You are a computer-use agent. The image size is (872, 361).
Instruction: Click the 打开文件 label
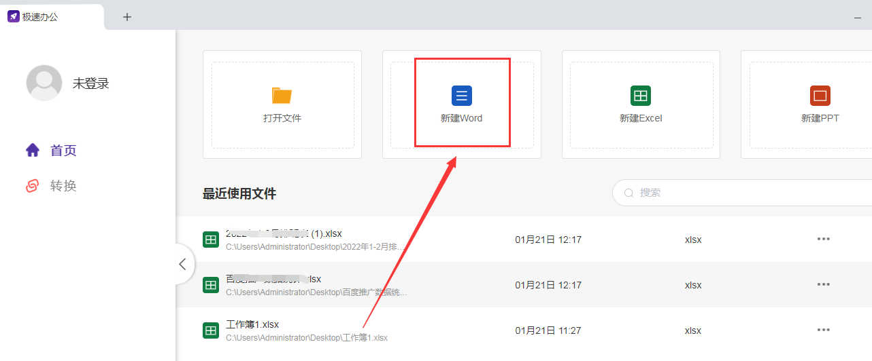282,118
